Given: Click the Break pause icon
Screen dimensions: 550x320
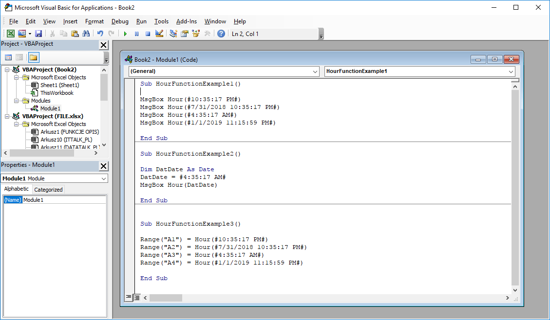Looking at the screenshot, I should 136,34.
